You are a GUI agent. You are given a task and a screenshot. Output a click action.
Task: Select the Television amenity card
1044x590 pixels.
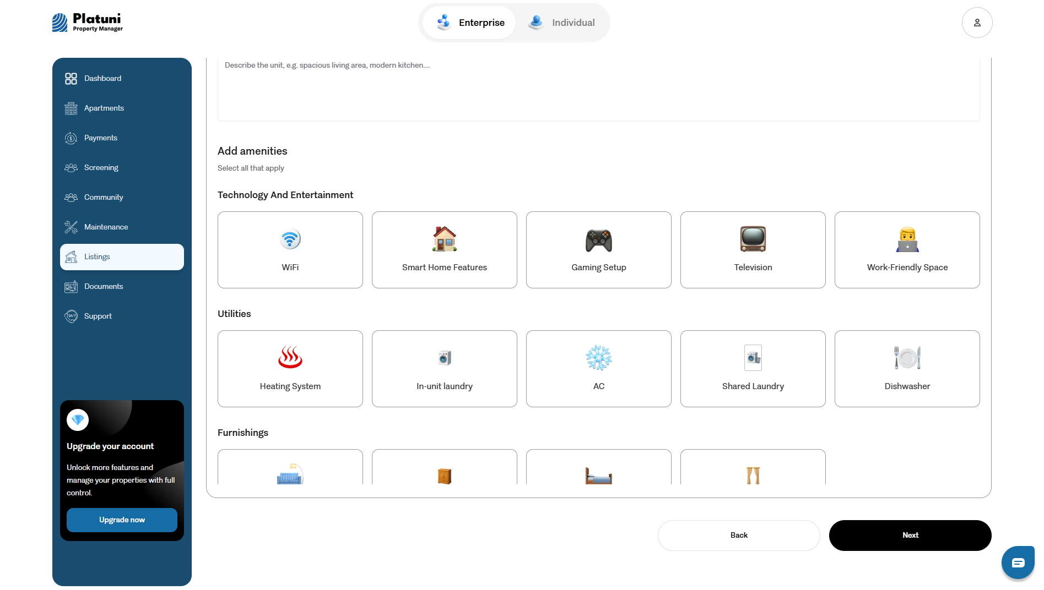753,250
